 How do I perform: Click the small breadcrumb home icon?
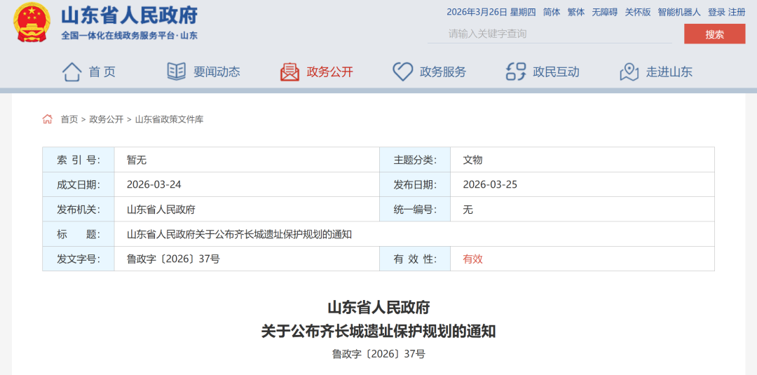point(48,119)
